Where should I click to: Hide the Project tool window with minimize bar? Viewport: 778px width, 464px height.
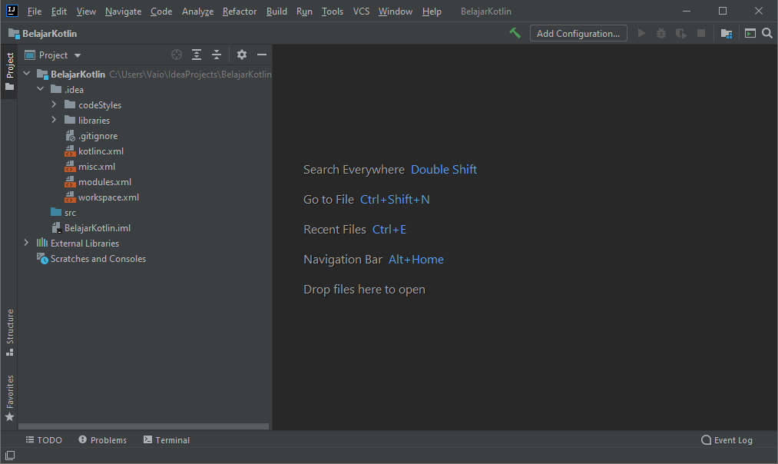(x=262, y=55)
